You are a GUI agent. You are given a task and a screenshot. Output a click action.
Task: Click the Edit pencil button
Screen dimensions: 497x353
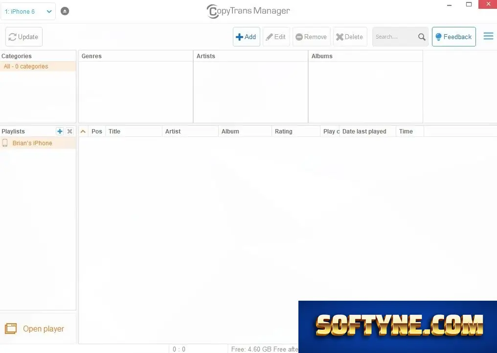276,37
